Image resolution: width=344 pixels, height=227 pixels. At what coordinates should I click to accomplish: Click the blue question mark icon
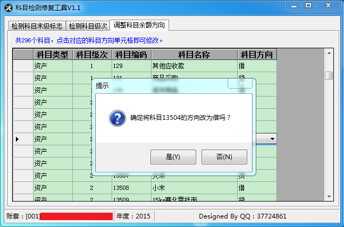click(118, 118)
